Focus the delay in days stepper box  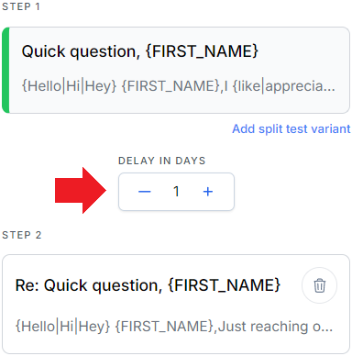point(176,192)
